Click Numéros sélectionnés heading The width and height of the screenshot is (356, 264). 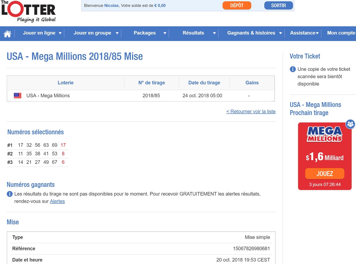(36, 132)
